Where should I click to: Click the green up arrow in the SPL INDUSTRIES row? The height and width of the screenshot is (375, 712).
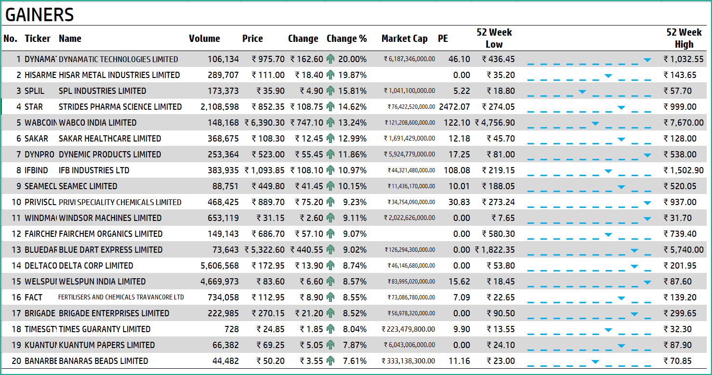click(x=330, y=91)
